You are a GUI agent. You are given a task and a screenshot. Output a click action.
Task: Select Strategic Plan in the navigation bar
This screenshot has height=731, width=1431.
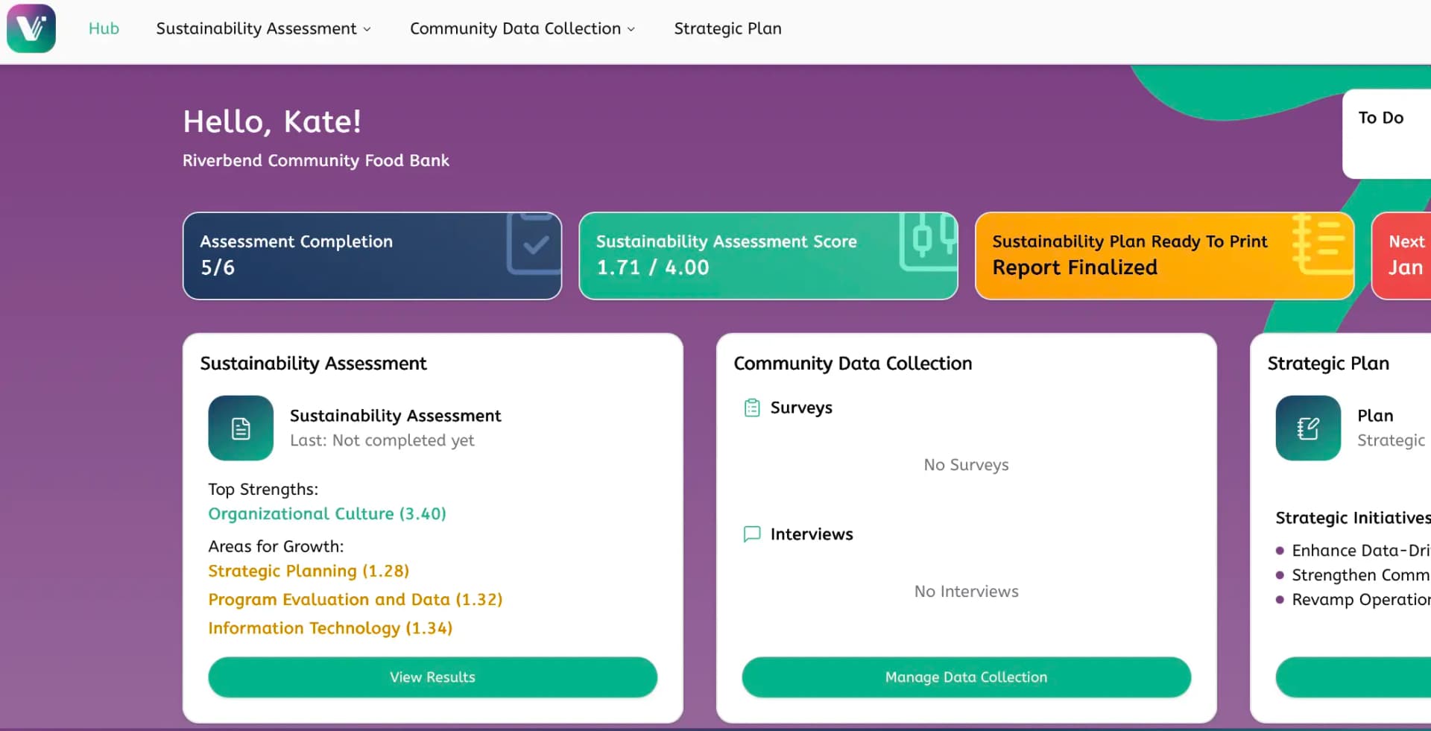(x=727, y=28)
